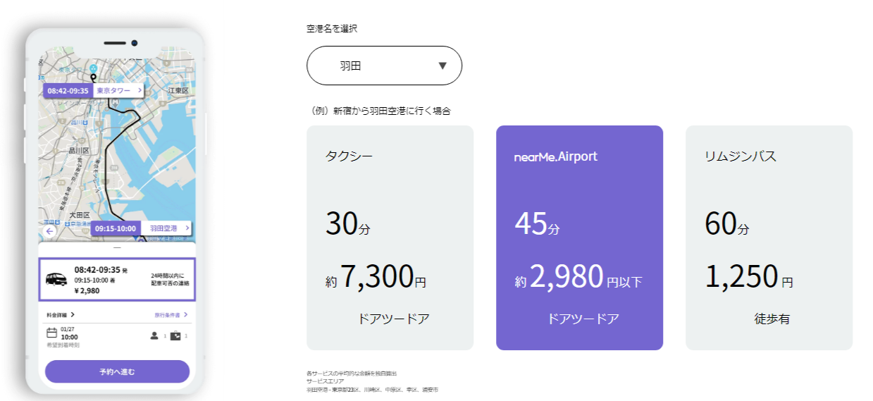This screenshot has height=401, width=873.
Task: Click the chevron next to 東京タワー
Action: [139, 91]
